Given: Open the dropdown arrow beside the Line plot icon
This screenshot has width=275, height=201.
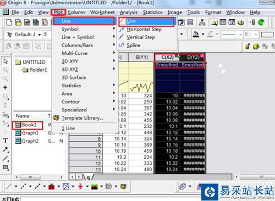Looking at the screenshot, I should (x=16, y=187).
